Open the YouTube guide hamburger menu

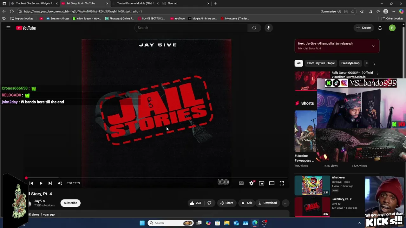(x=9, y=28)
